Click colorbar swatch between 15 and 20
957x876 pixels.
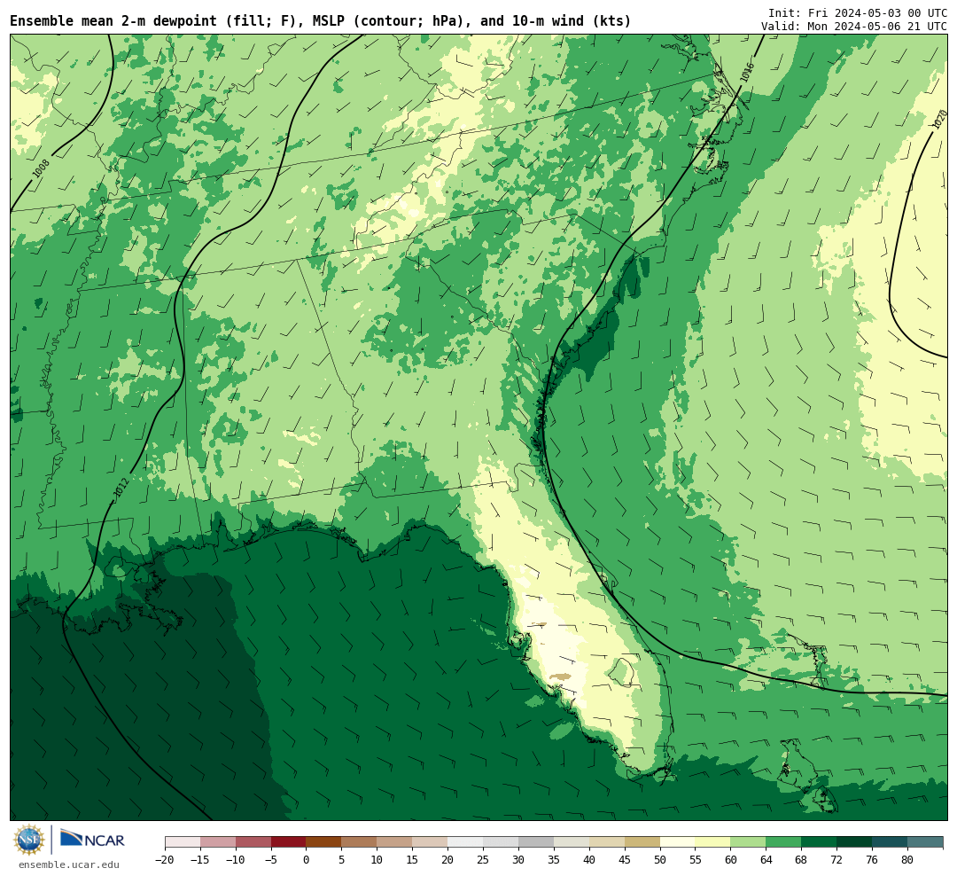431,842
